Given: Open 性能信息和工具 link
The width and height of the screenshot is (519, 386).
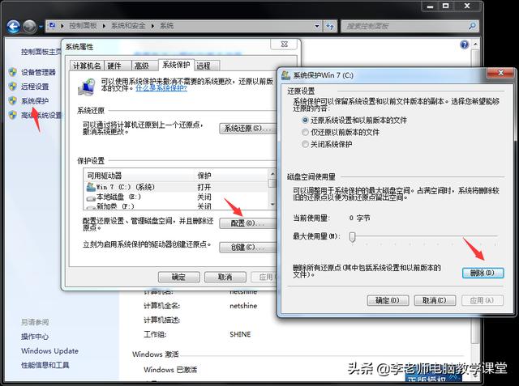Looking at the screenshot, I should (45, 365).
